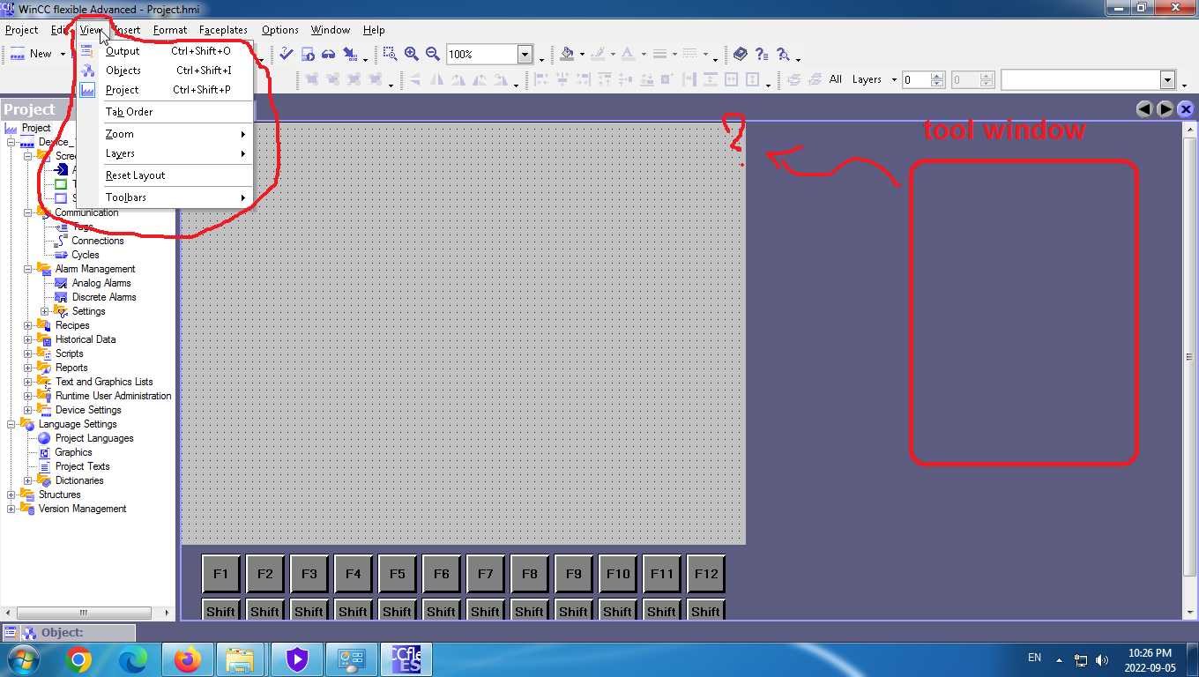Click the line color pen icon
The image size is (1199, 677).
click(598, 54)
